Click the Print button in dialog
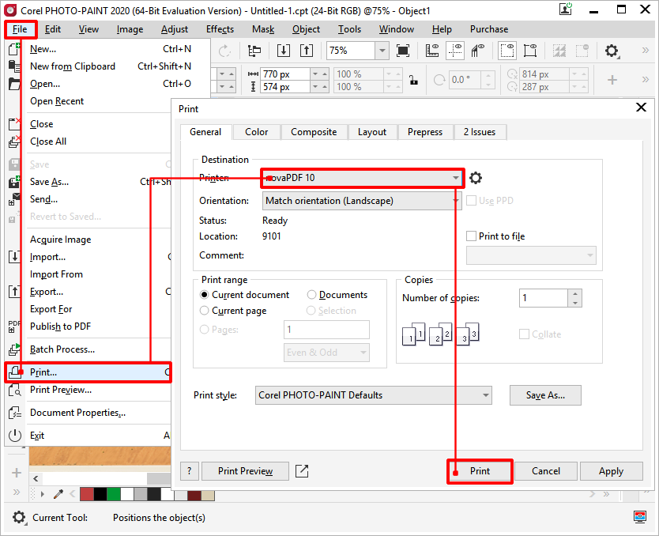This screenshot has width=659, height=536. coord(480,471)
